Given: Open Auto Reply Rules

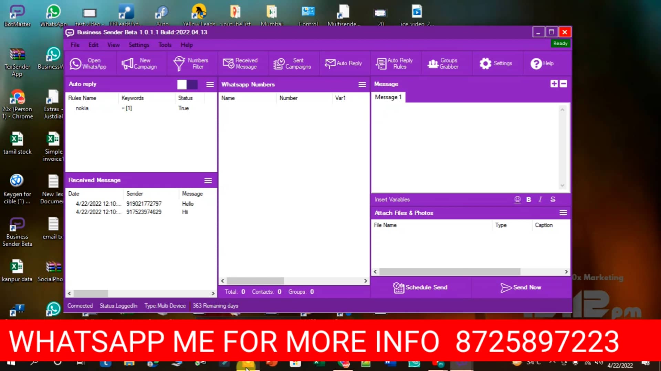Looking at the screenshot, I should (x=394, y=64).
